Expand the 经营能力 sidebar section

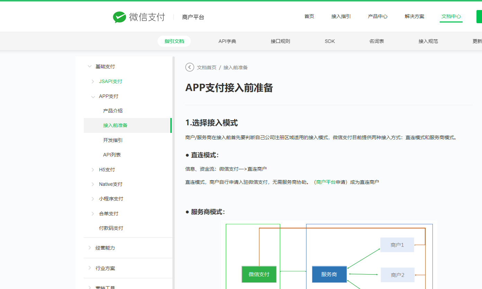[x=90, y=248]
